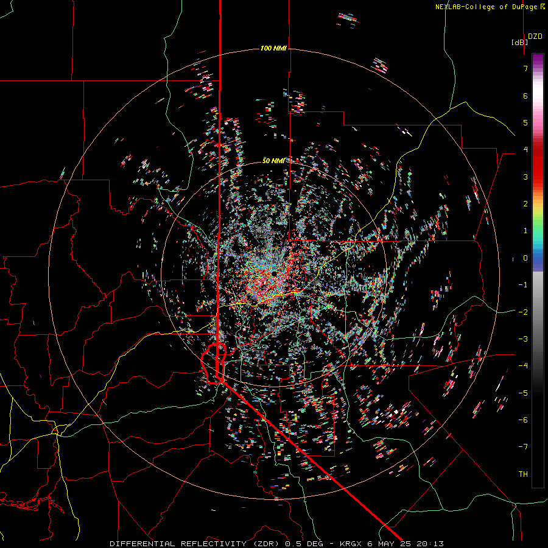Click the -4 value on the color scale
Screen dimensions: 548x548
[x=523, y=366]
